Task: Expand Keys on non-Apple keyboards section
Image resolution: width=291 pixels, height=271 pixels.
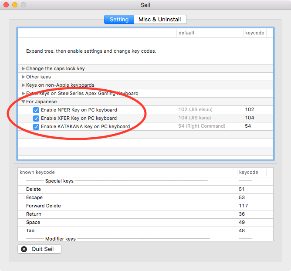Action: tap(23, 85)
